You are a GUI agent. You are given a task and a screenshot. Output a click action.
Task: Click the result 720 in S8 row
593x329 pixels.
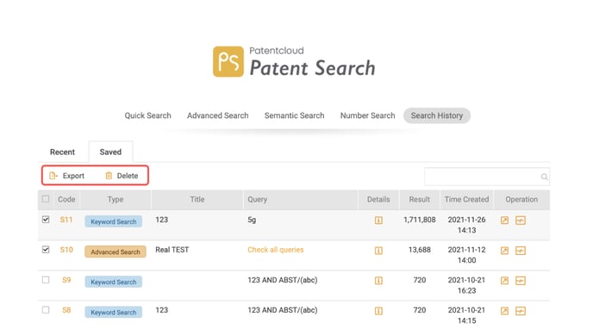coord(420,310)
